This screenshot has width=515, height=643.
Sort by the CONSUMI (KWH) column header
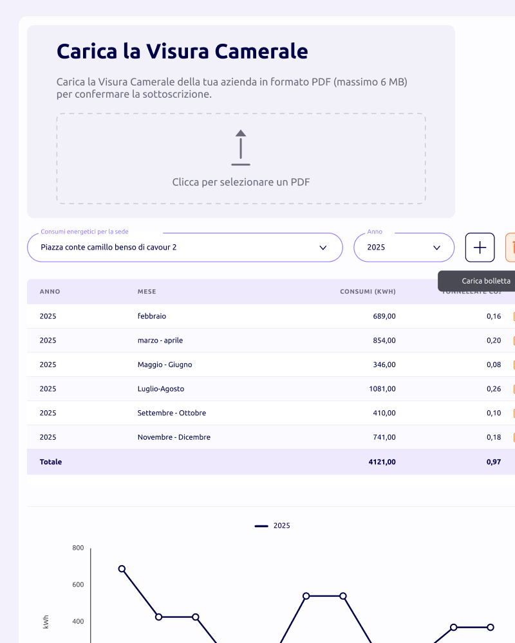(368, 291)
